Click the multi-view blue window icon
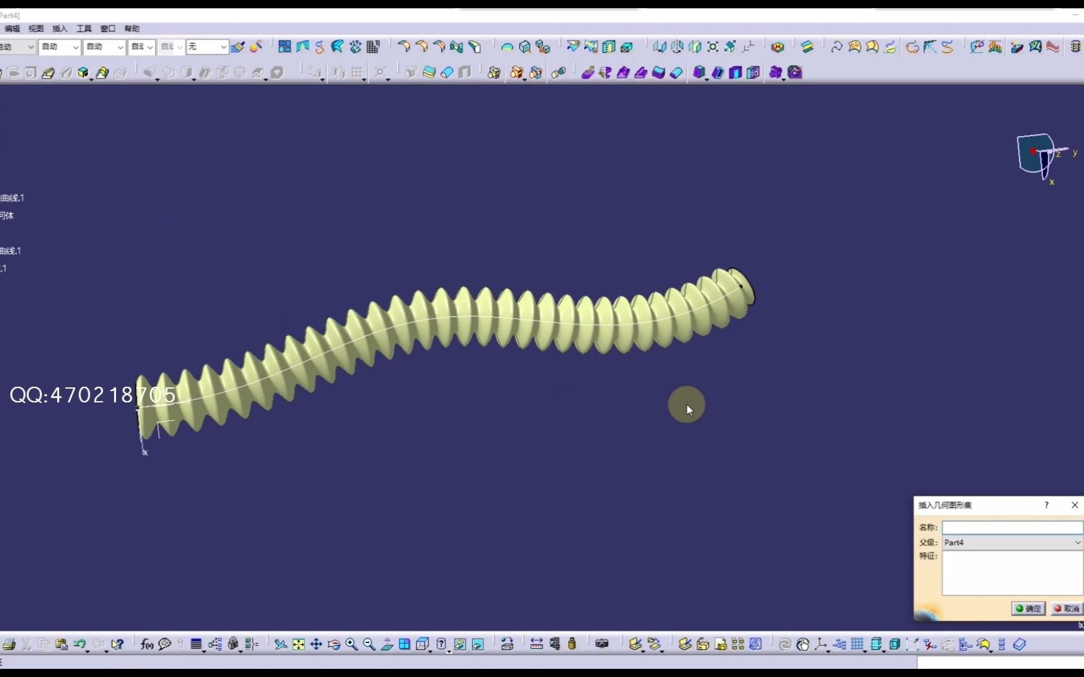 point(405,644)
